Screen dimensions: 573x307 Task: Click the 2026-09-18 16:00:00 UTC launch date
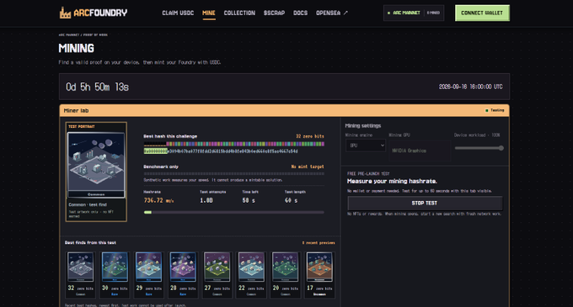[x=471, y=87]
